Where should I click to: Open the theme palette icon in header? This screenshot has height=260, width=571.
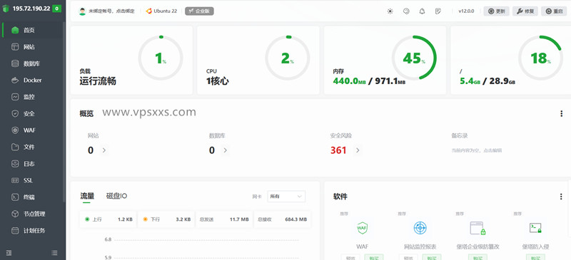click(406, 11)
